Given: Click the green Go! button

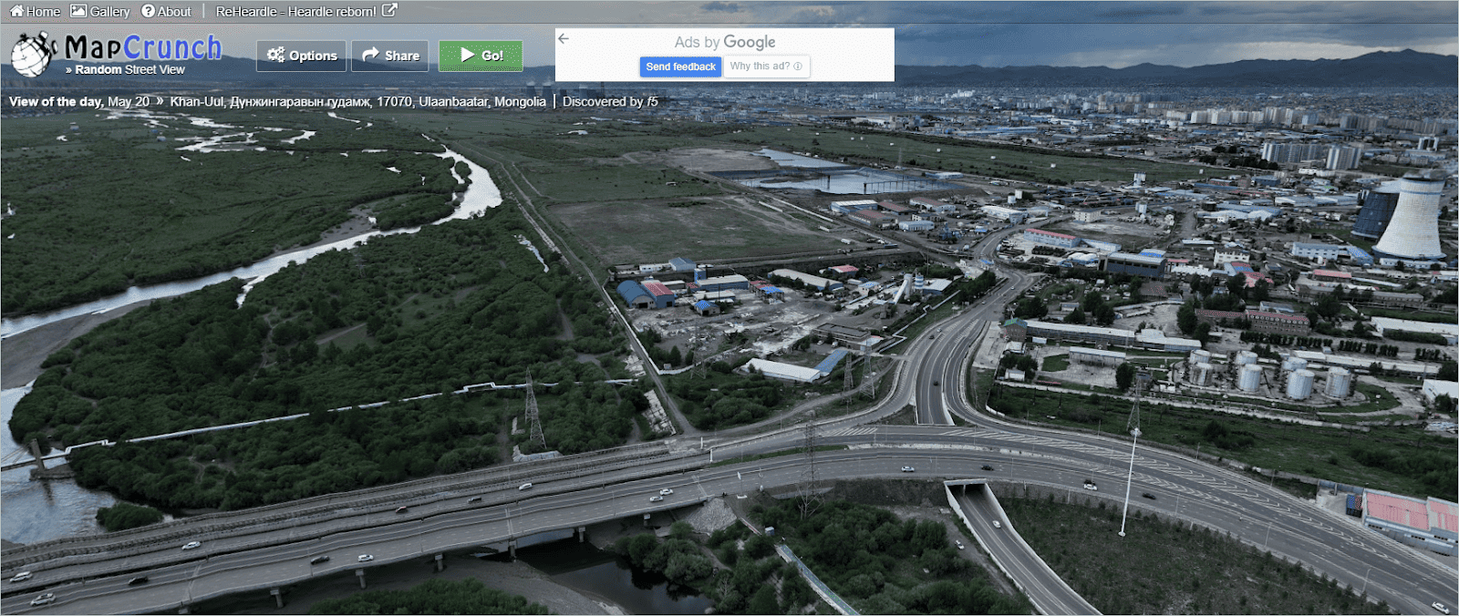Looking at the screenshot, I should pyautogui.click(x=481, y=56).
